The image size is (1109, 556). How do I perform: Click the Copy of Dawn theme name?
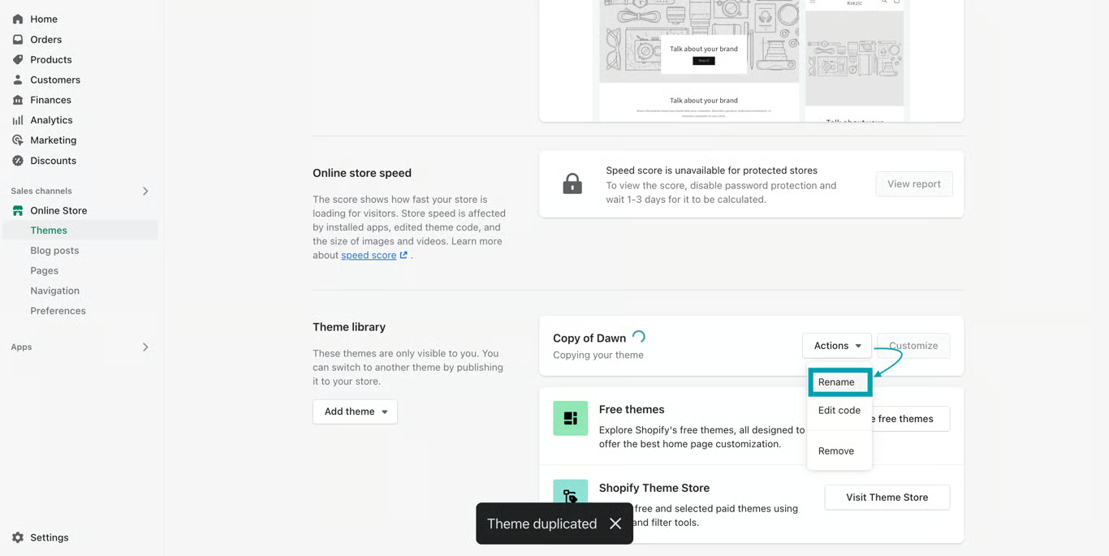589,338
